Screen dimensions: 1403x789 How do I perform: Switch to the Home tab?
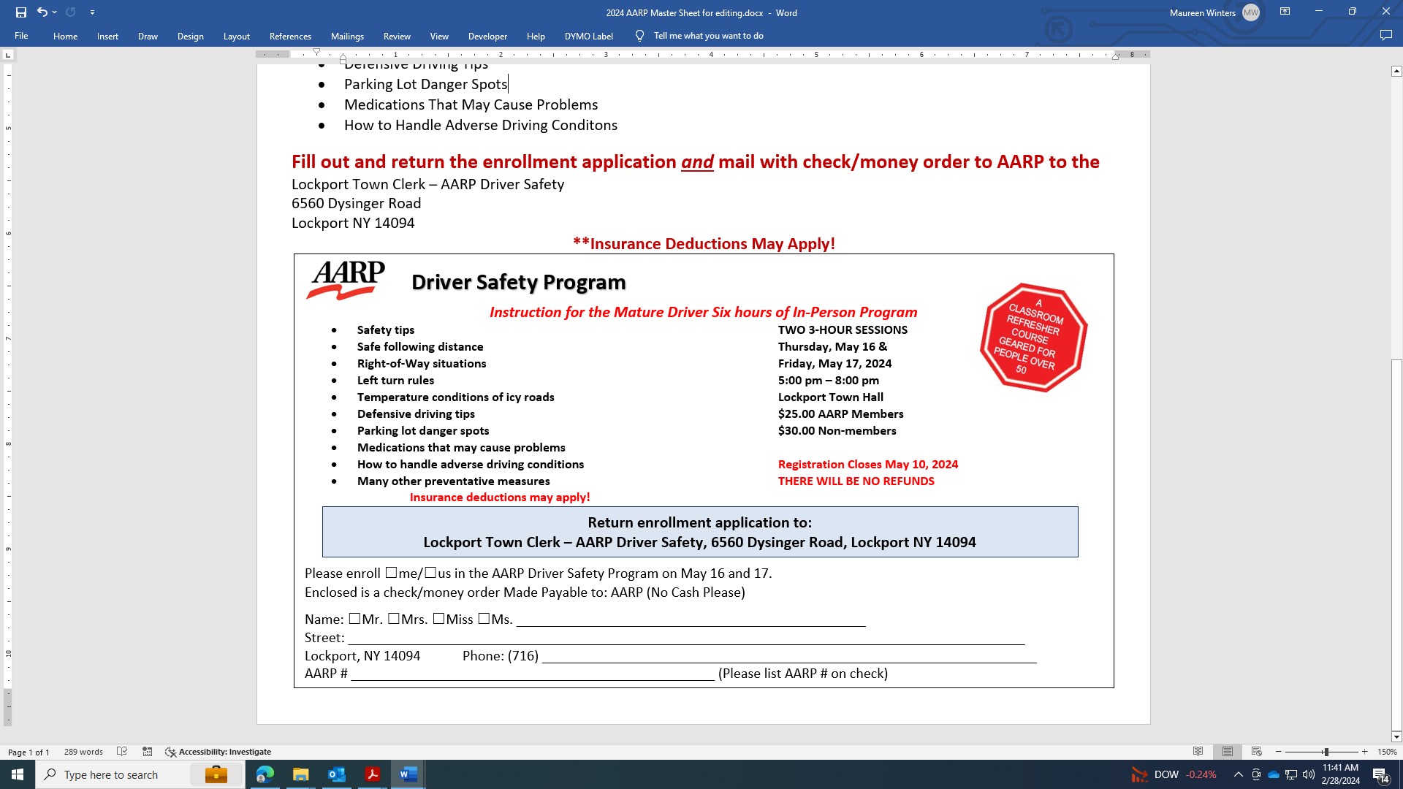click(65, 36)
